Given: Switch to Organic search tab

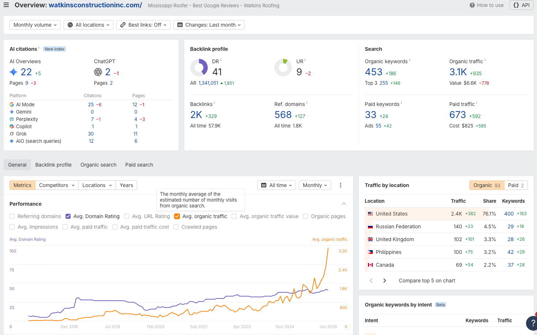Looking at the screenshot, I should click(98, 165).
